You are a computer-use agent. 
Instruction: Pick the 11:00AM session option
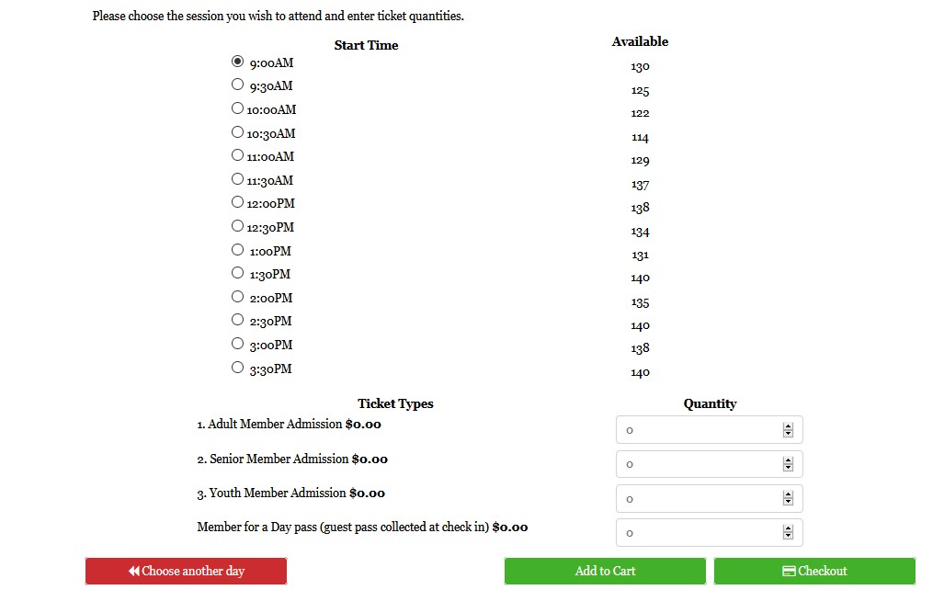(238, 155)
